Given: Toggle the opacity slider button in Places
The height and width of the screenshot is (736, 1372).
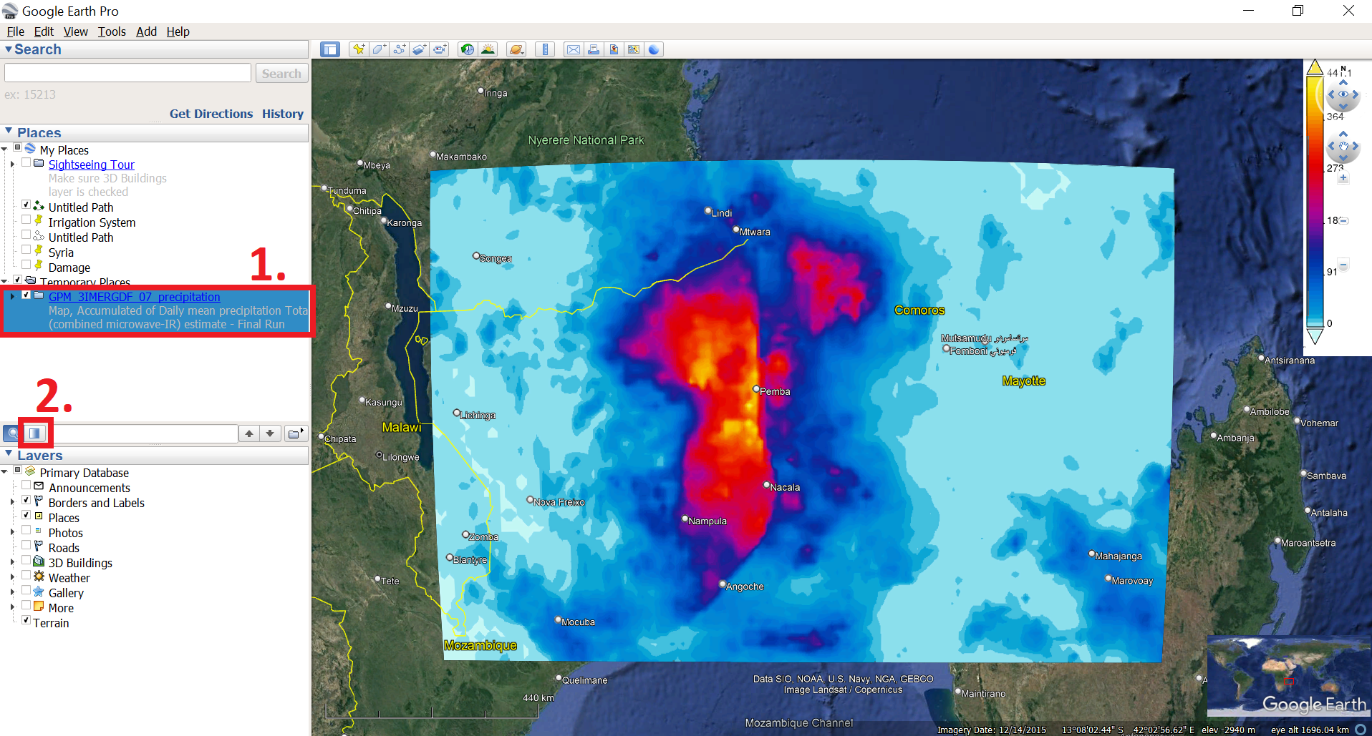Looking at the screenshot, I should pos(35,433).
